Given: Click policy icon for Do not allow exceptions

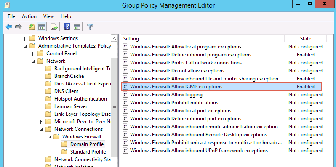Looking at the screenshot, I should pos(125,70).
